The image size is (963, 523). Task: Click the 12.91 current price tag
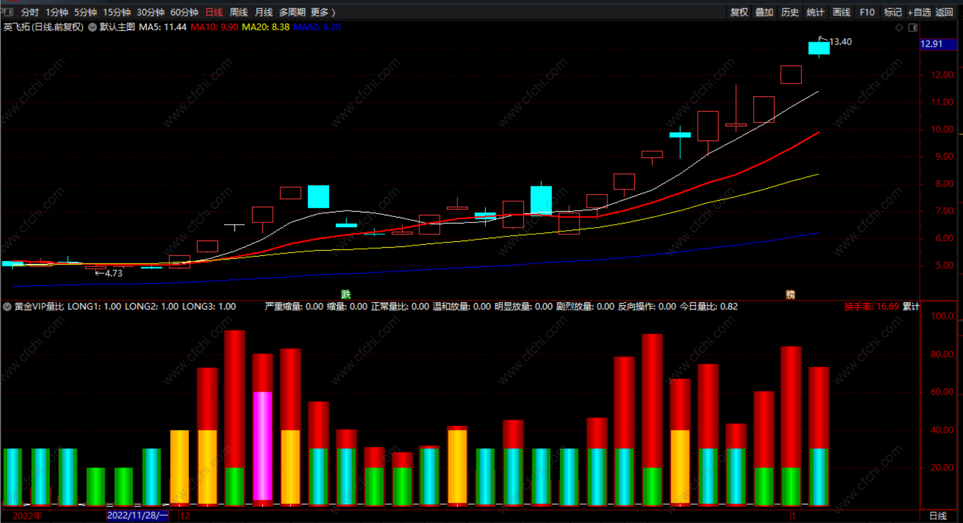tap(937, 44)
